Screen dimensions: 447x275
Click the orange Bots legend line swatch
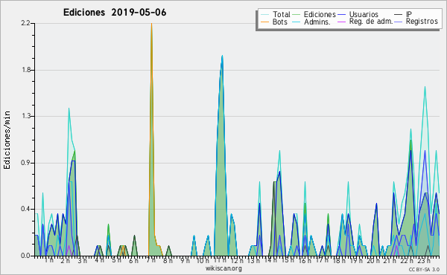[264, 22]
